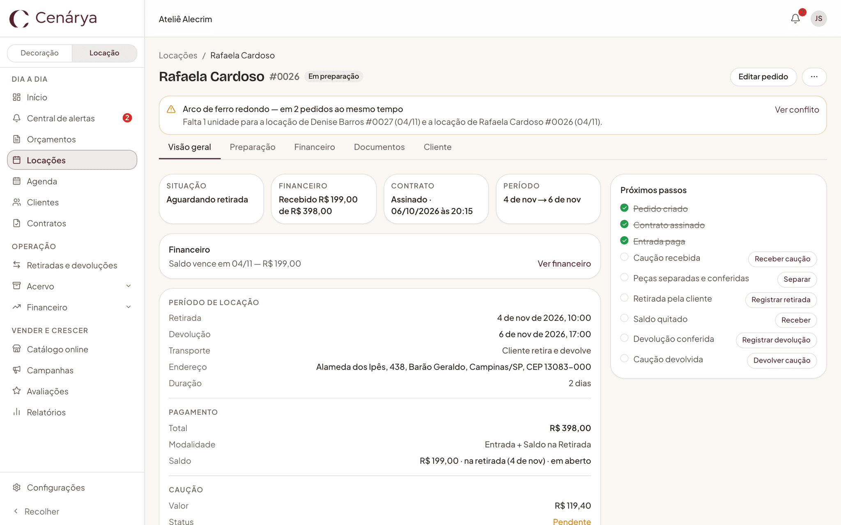Click the Separar button
841x525 pixels.
click(x=797, y=279)
